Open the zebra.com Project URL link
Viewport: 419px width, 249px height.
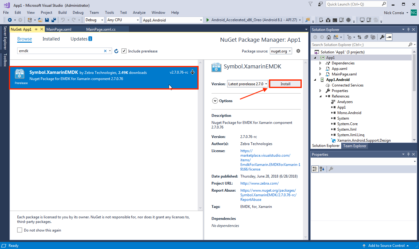click(259, 183)
